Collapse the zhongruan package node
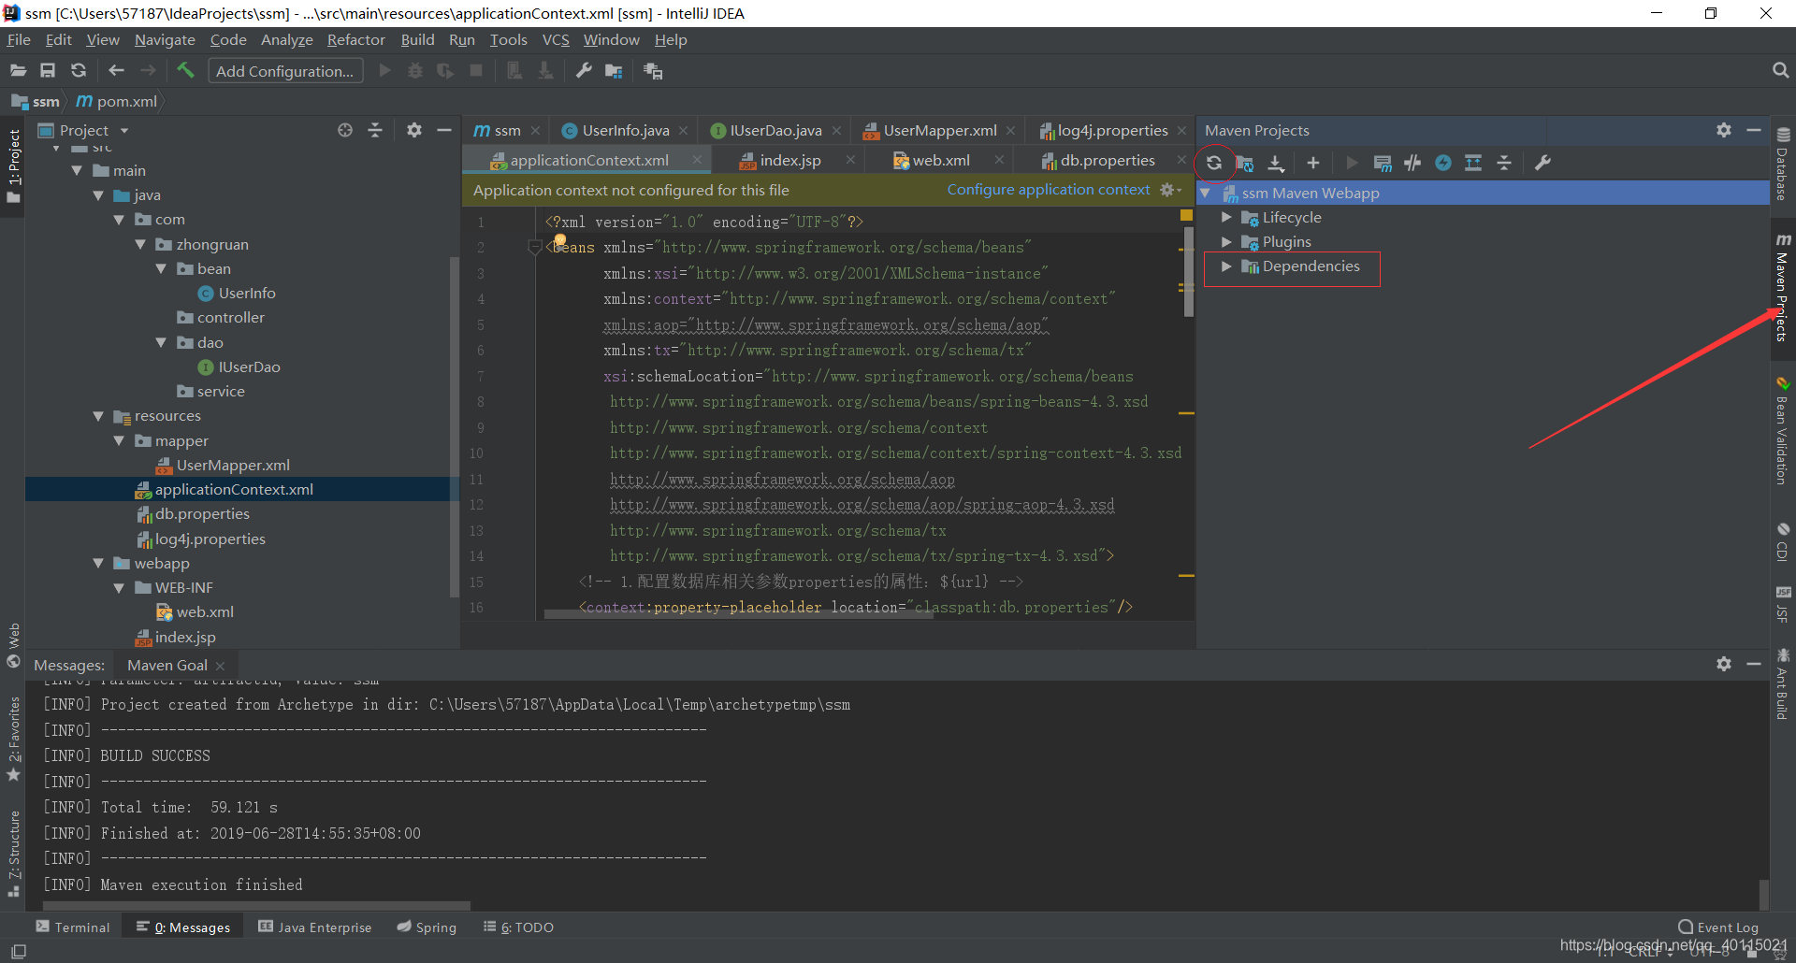Image resolution: width=1796 pixels, height=963 pixels. 140,244
